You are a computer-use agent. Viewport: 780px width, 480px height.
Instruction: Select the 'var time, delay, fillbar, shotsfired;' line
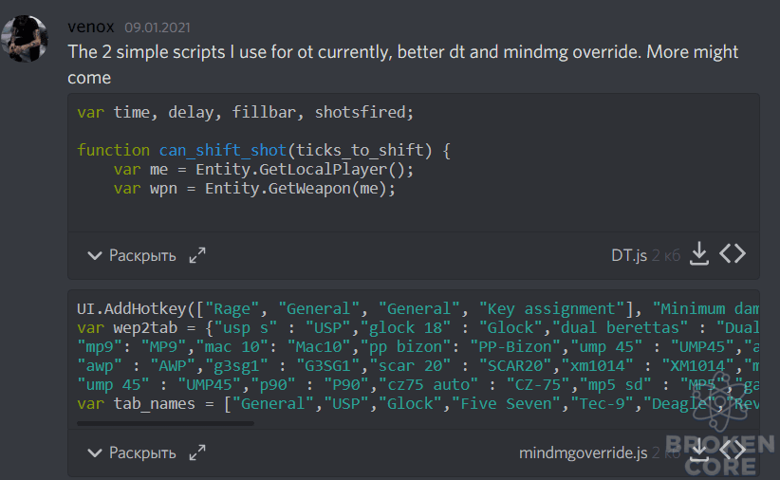[245, 112]
